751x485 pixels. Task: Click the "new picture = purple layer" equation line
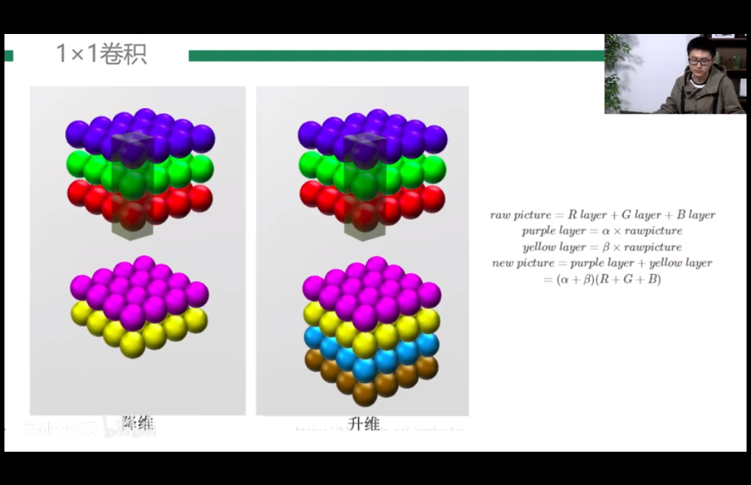(x=602, y=263)
